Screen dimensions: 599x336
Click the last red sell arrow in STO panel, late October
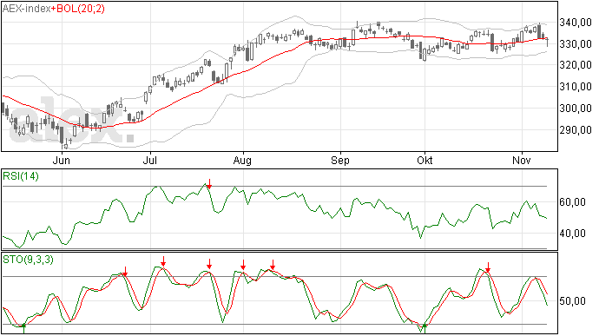pos(488,267)
